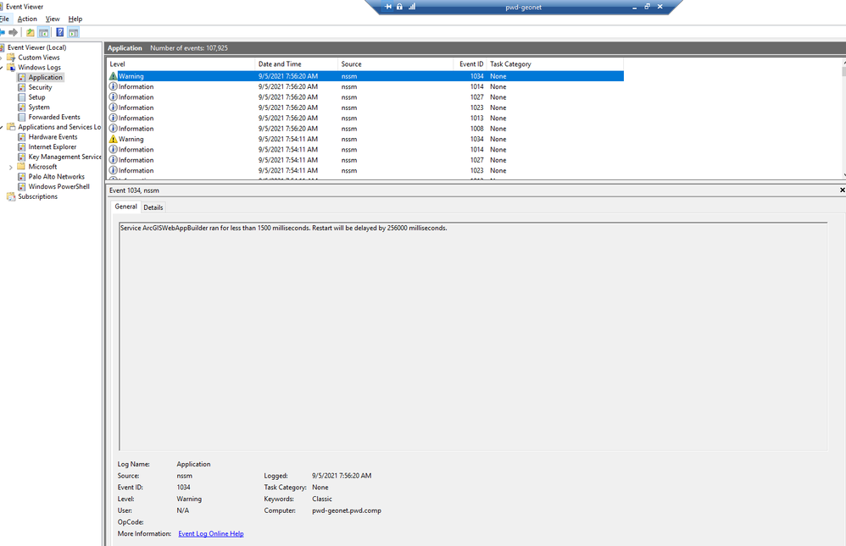Open the Help menu

(x=75, y=19)
